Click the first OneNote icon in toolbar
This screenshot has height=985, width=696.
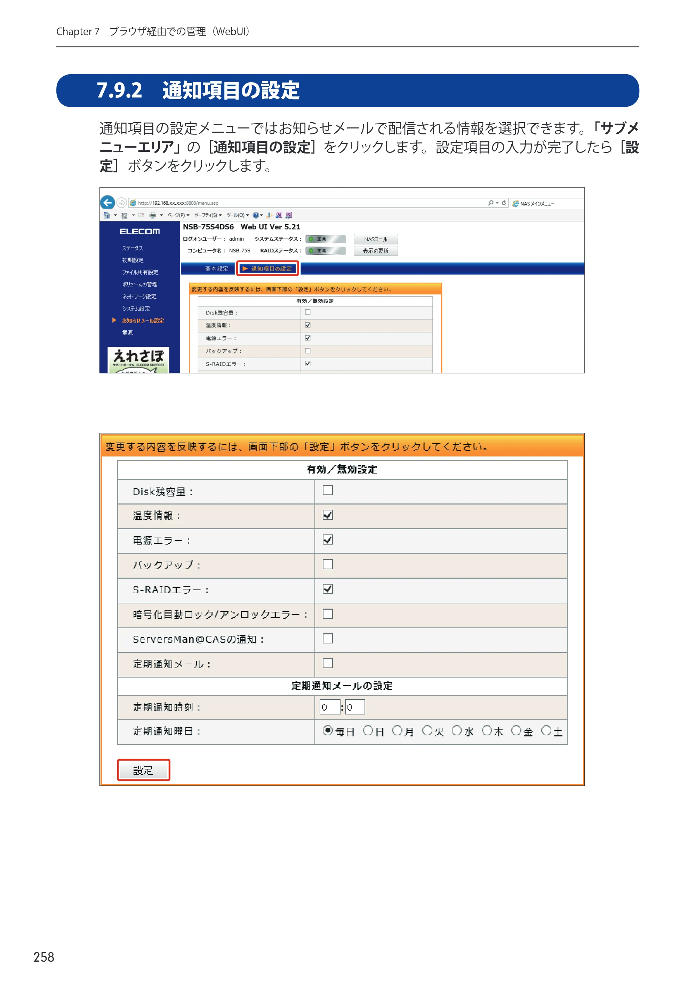pos(279,215)
